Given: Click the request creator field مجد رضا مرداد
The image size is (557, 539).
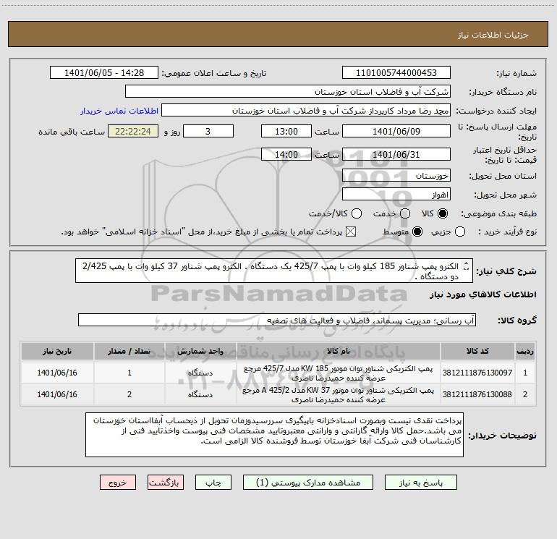Looking at the screenshot, I should (306, 111).
